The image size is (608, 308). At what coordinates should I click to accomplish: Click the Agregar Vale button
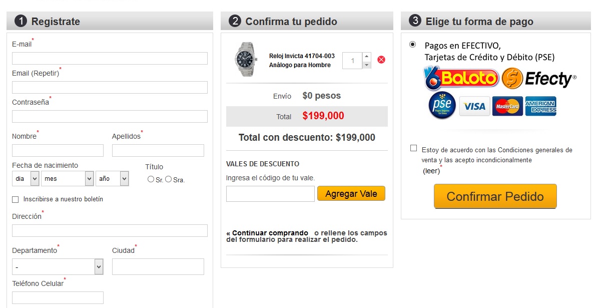click(x=351, y=194)
